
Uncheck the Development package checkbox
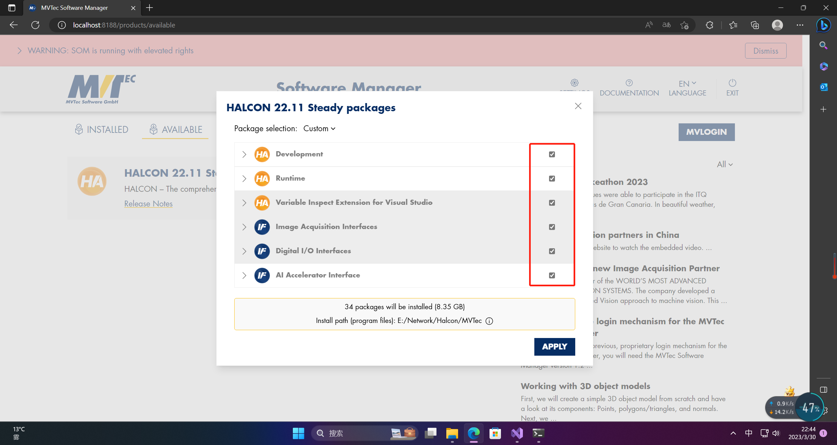pyautogui.click(x=552, y=154)
